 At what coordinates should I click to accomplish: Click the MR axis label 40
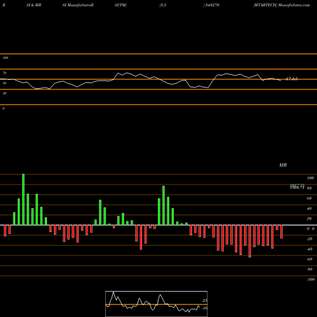tap(309, 209)
